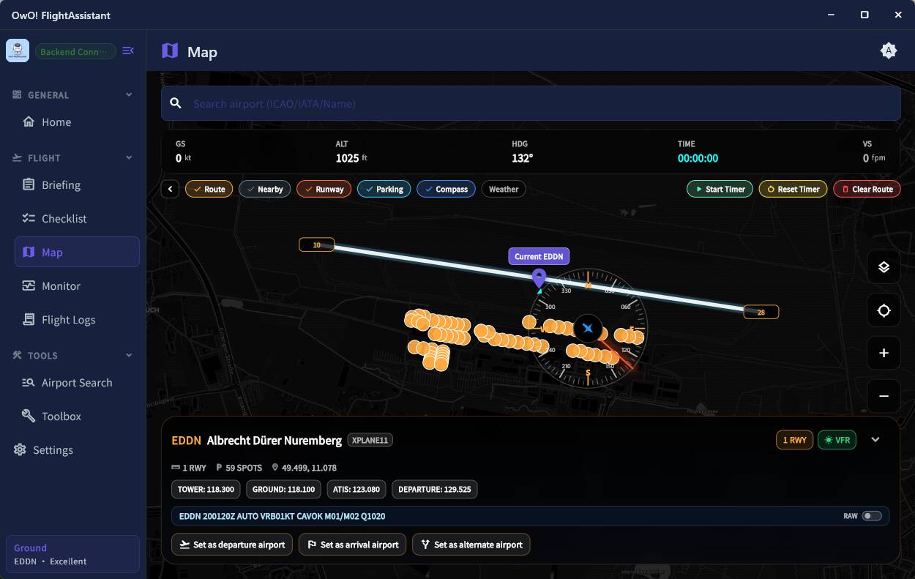
Task: Click GROUND: 118.100 frequency chip
Action: point(283,489)
